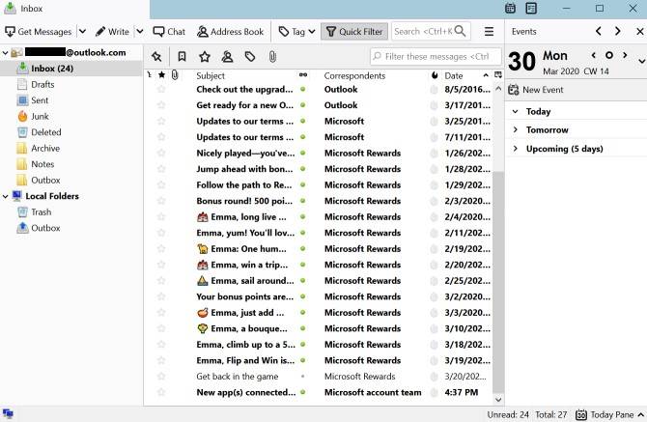Sort messages by Correspondents column

coord(354,76)
